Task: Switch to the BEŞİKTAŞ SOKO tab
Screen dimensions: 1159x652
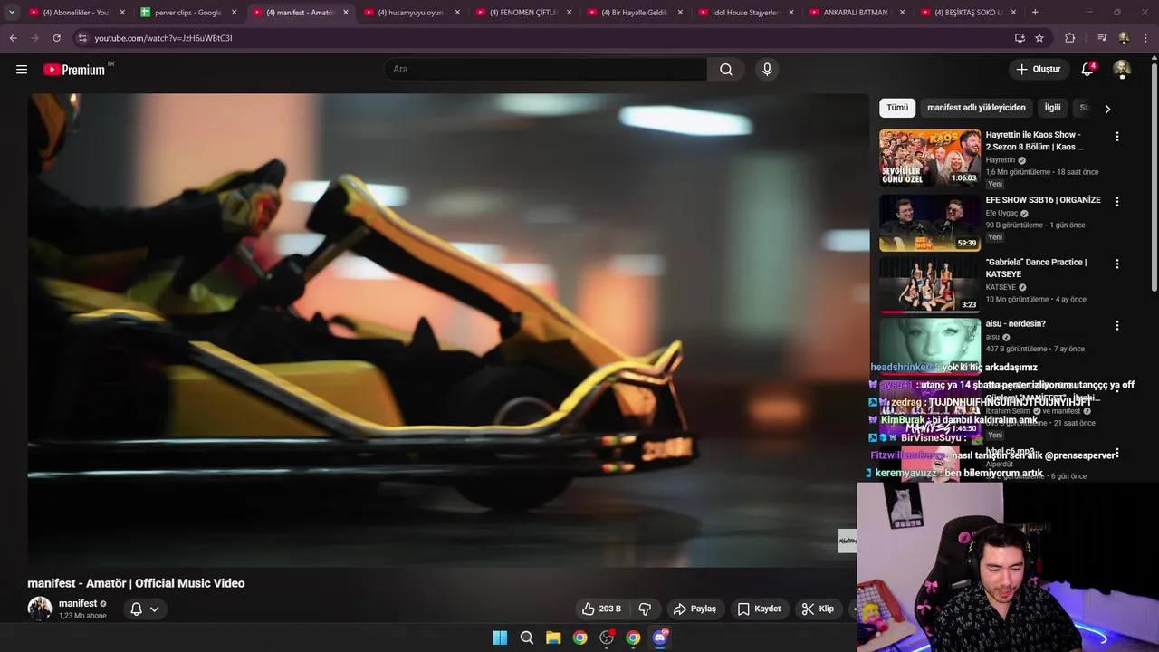Action: 969,13
